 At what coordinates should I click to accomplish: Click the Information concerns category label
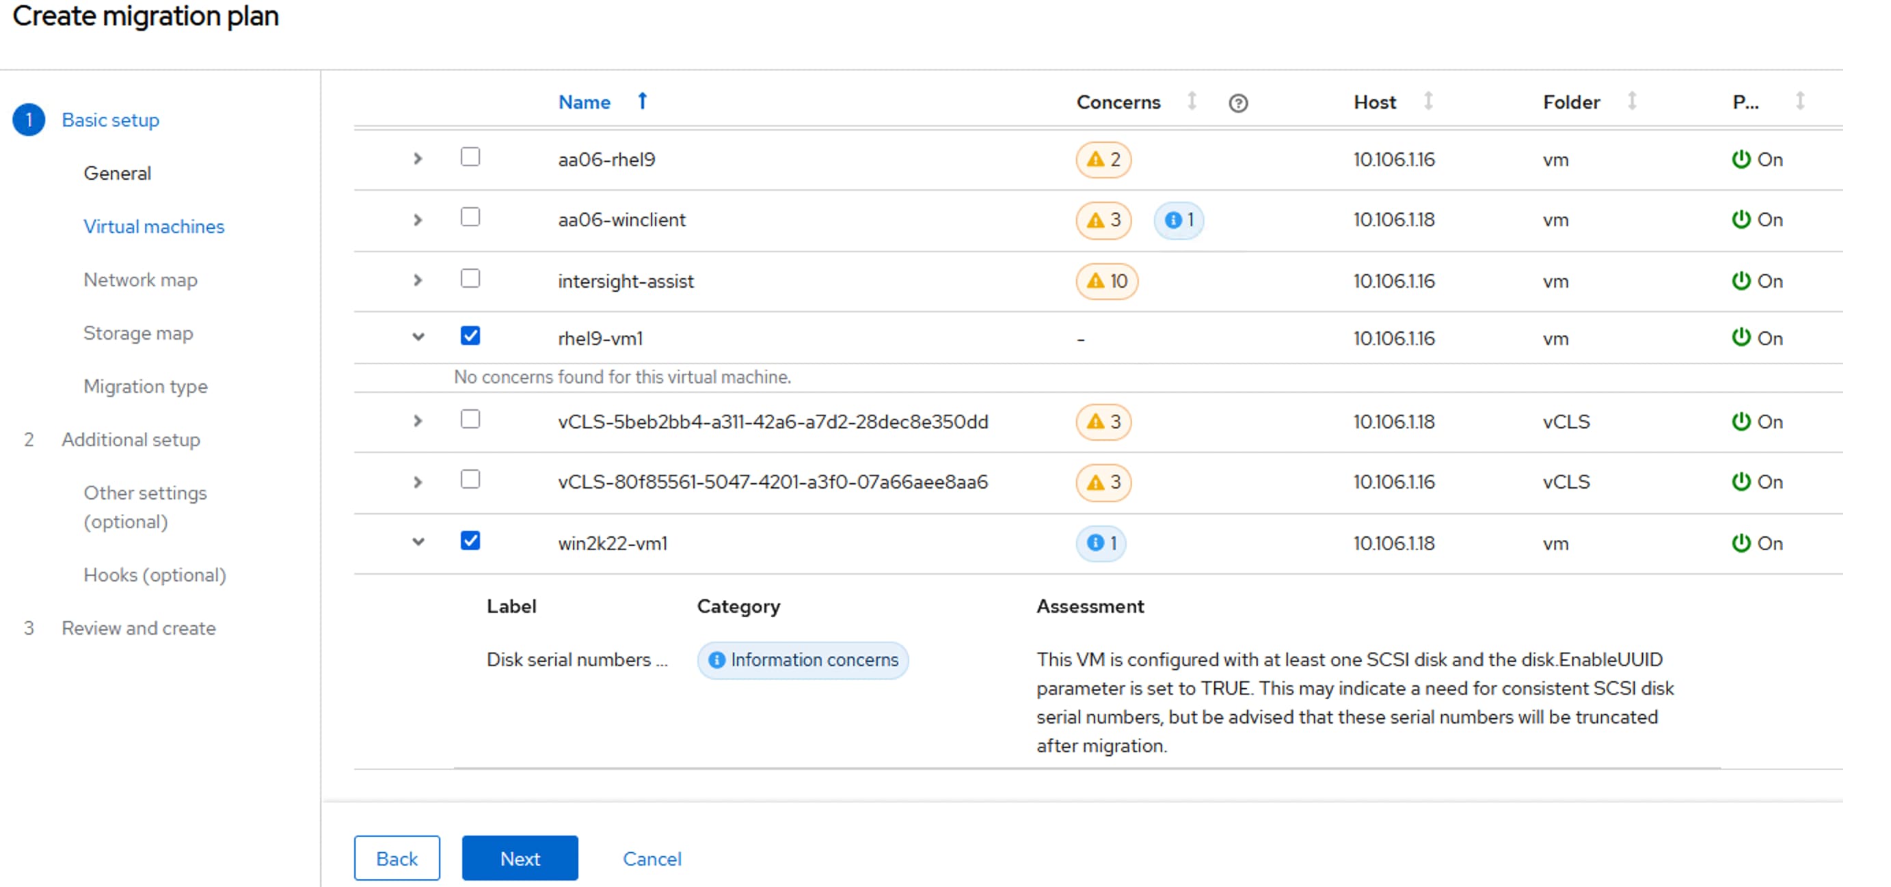(x=803, y=659)
